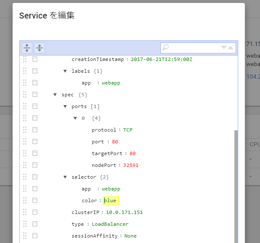Click the highlighted color value blue
260x243 pixels.
(x=111, y=201)
